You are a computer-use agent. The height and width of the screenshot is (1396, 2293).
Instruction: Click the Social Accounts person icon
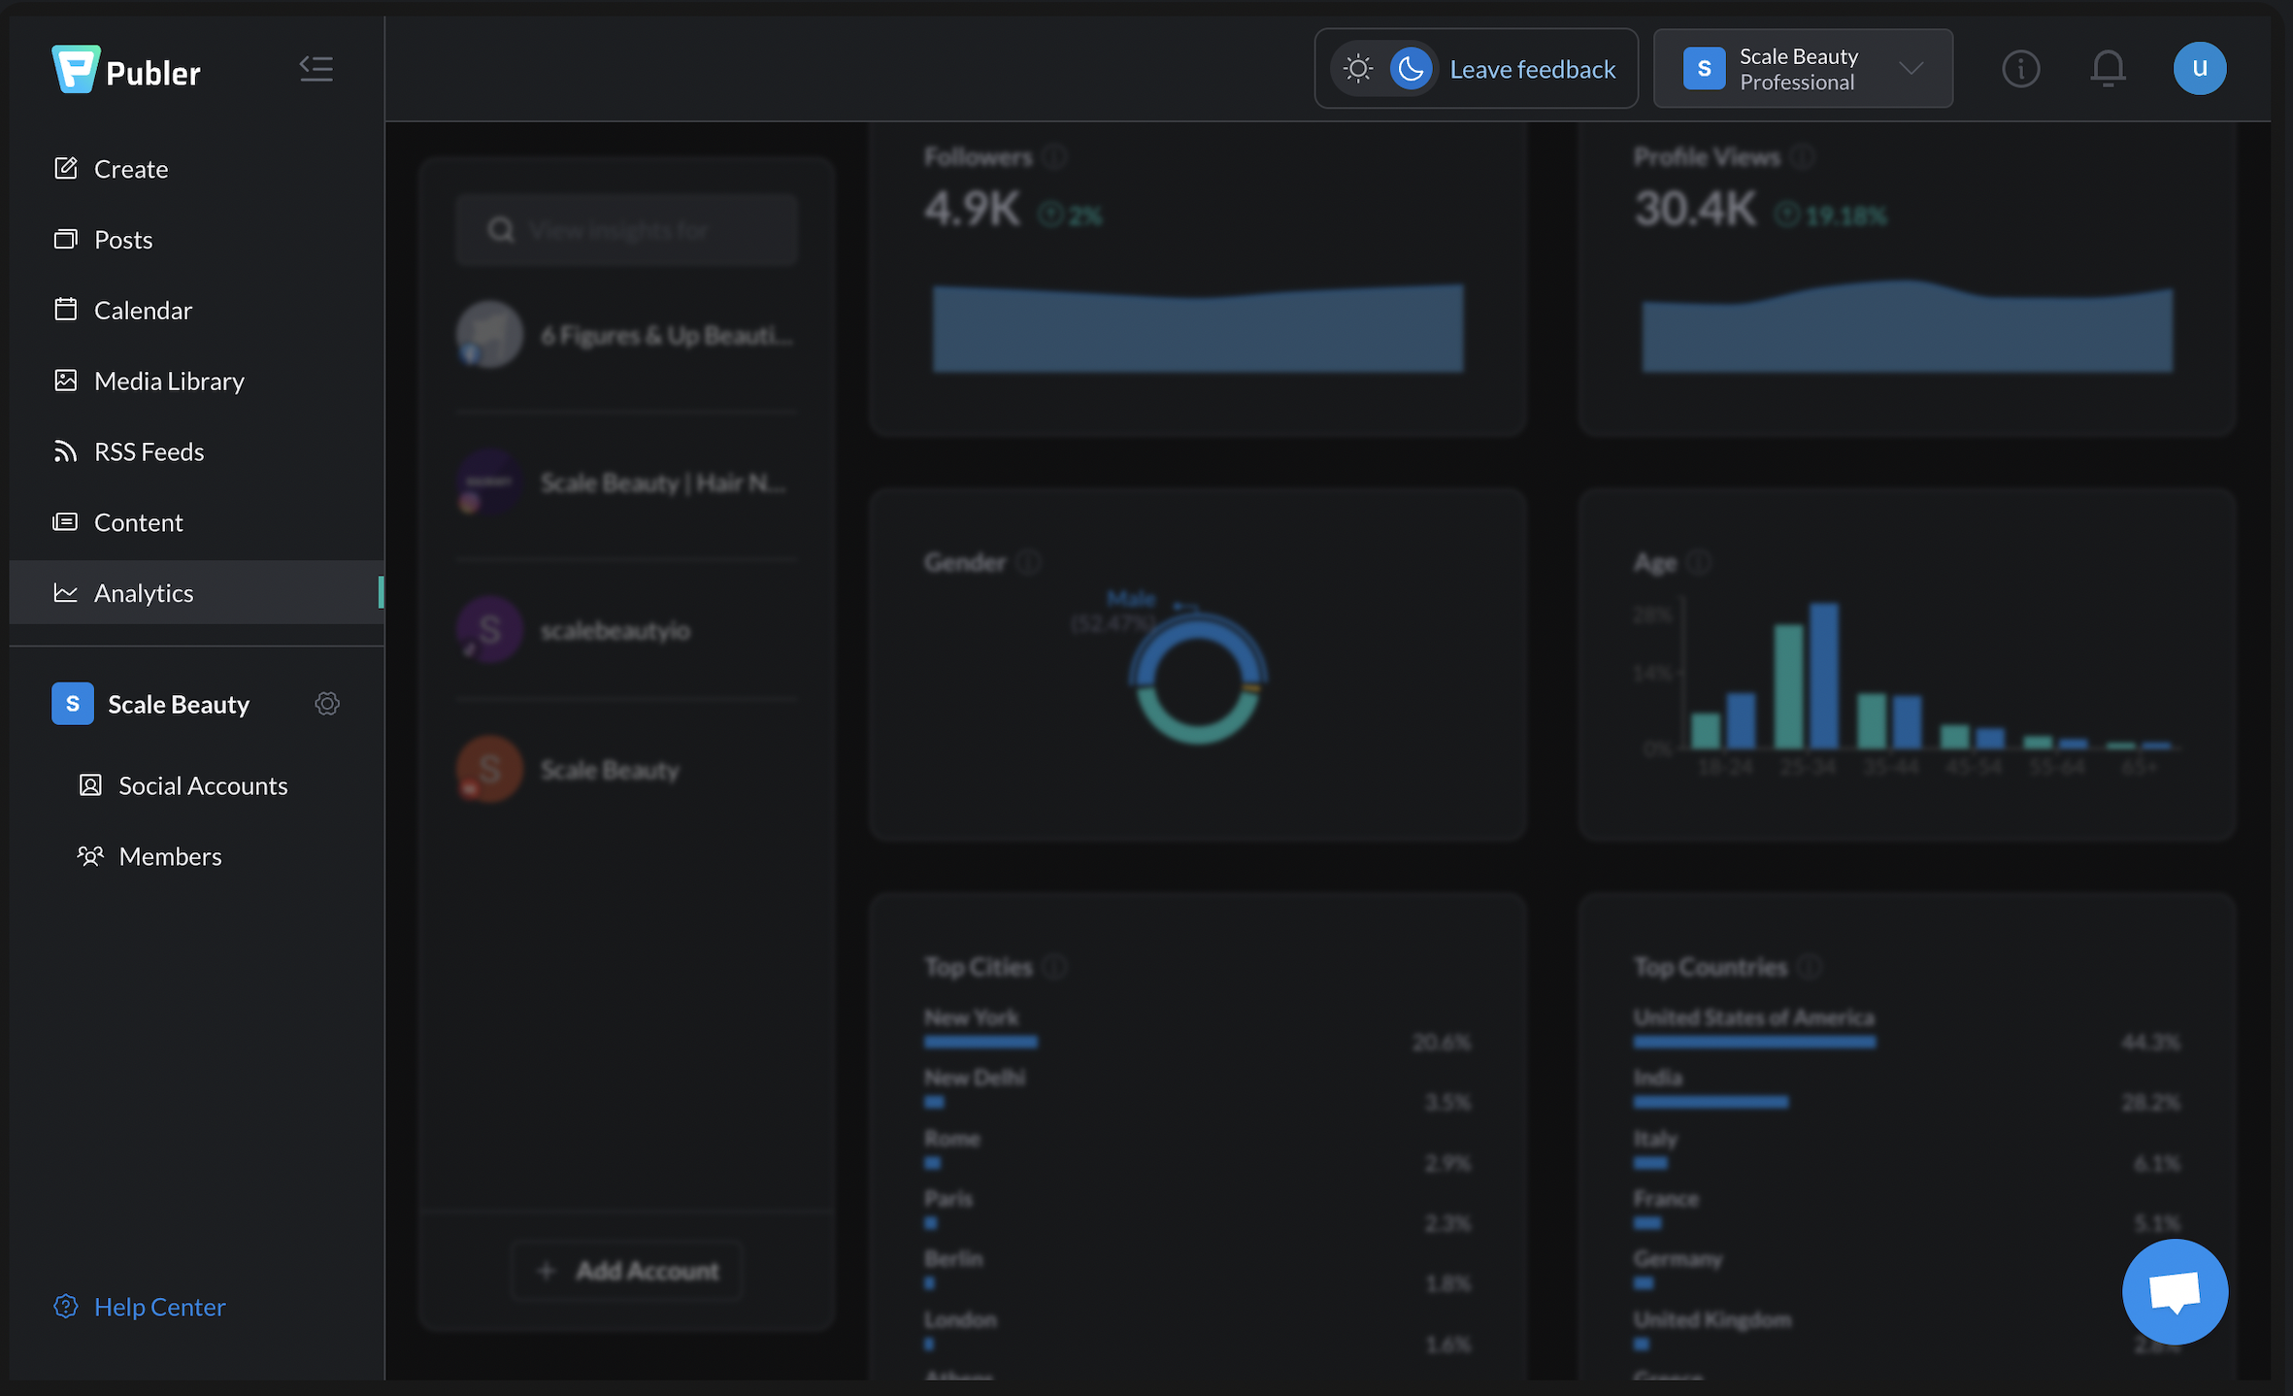click(x=90, y=785)
